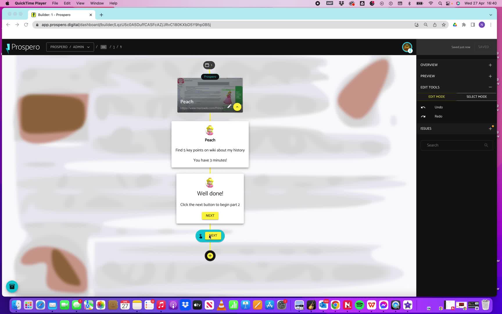Screen dimensions: 502x314
Task: Click the SAVED button
Action: pyautogui.click(x=483, y=47)
